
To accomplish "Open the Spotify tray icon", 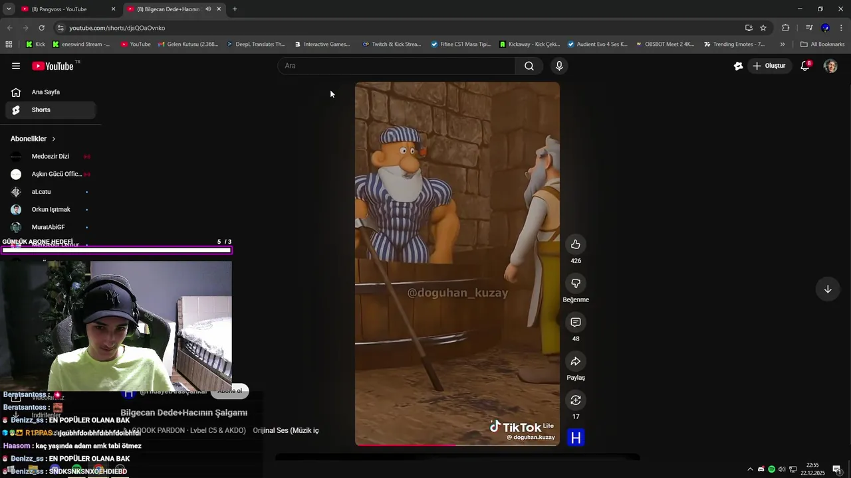I will 771,469.
